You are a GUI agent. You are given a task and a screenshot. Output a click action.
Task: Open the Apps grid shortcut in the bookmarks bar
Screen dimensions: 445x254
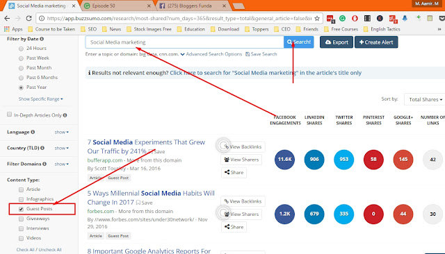coord(13,29)
